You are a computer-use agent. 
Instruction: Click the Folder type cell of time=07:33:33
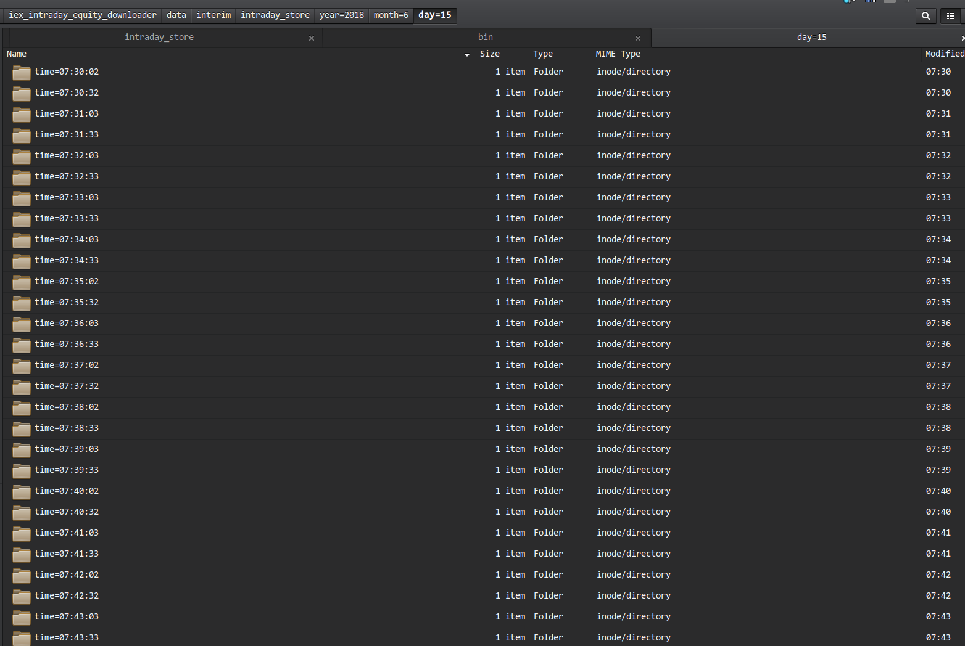(x=549, y=218)
